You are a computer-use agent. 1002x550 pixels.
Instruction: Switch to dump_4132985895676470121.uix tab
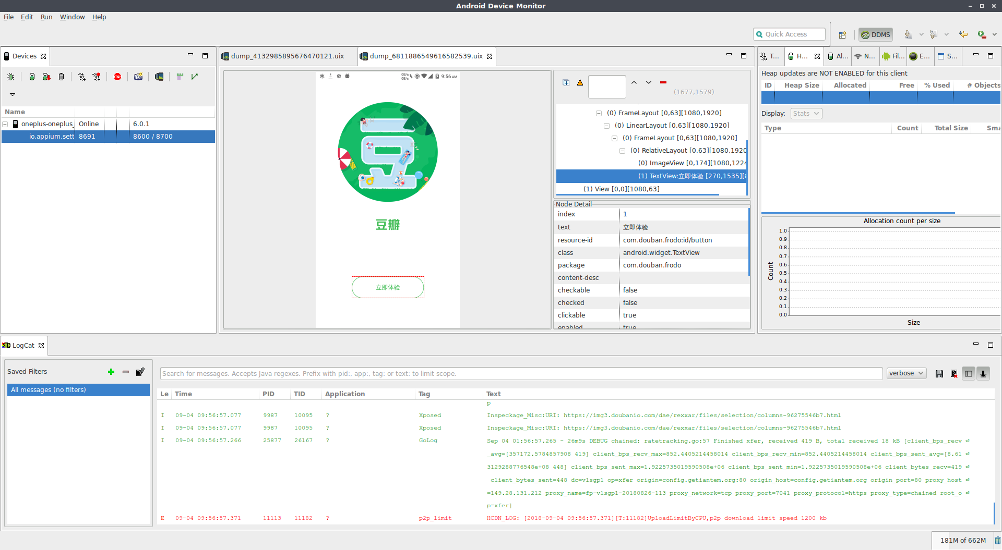click(287, 56)
